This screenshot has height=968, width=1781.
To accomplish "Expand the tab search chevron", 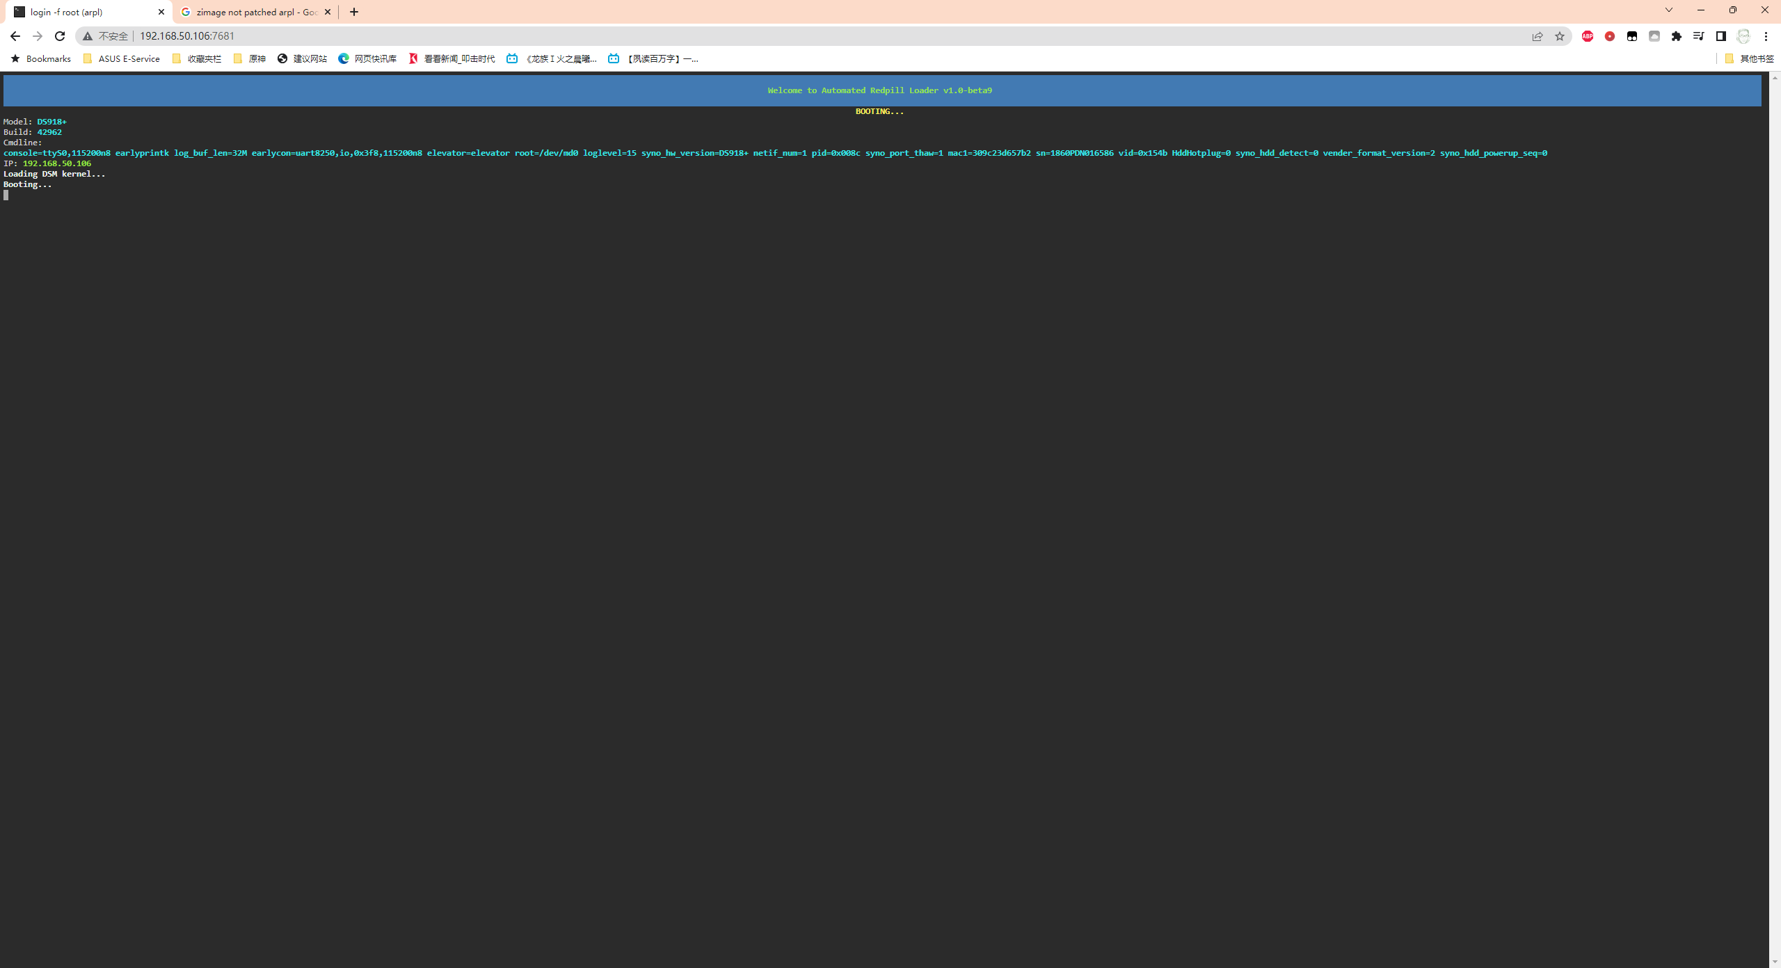I will [x=1668, y=10].
